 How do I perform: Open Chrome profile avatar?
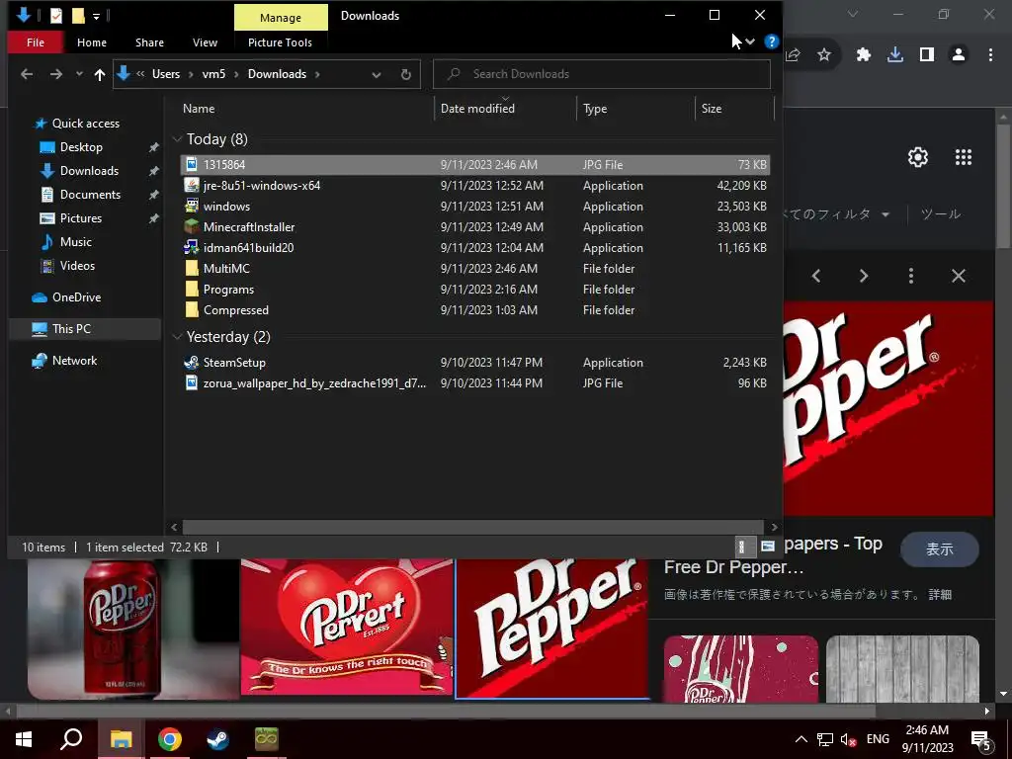pyautogui.click(x=959, y=55)
